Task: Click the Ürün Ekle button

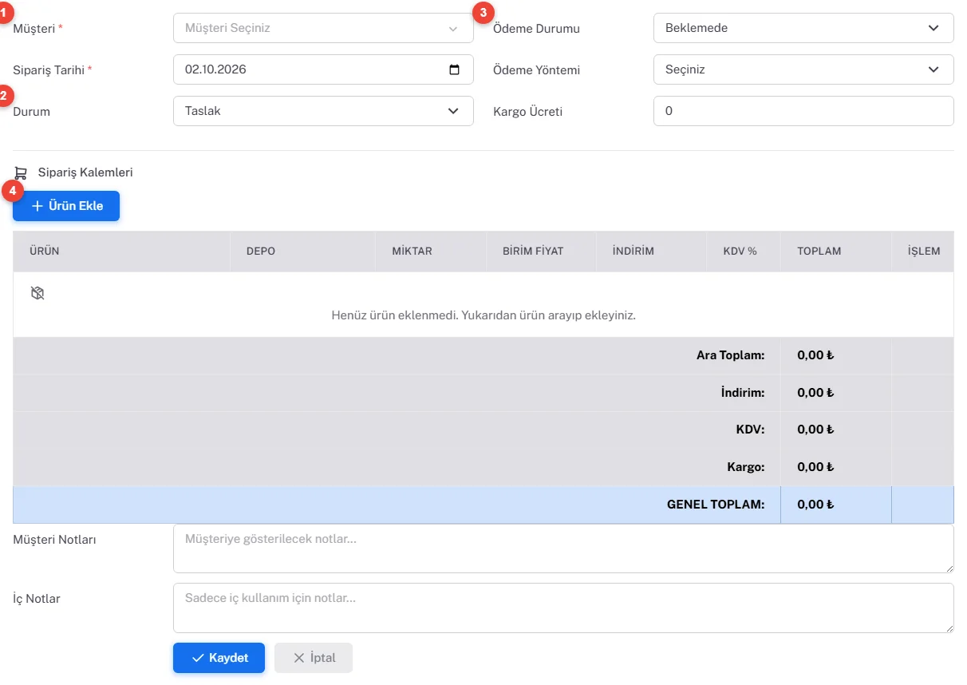Action: [x=66, y=206]
